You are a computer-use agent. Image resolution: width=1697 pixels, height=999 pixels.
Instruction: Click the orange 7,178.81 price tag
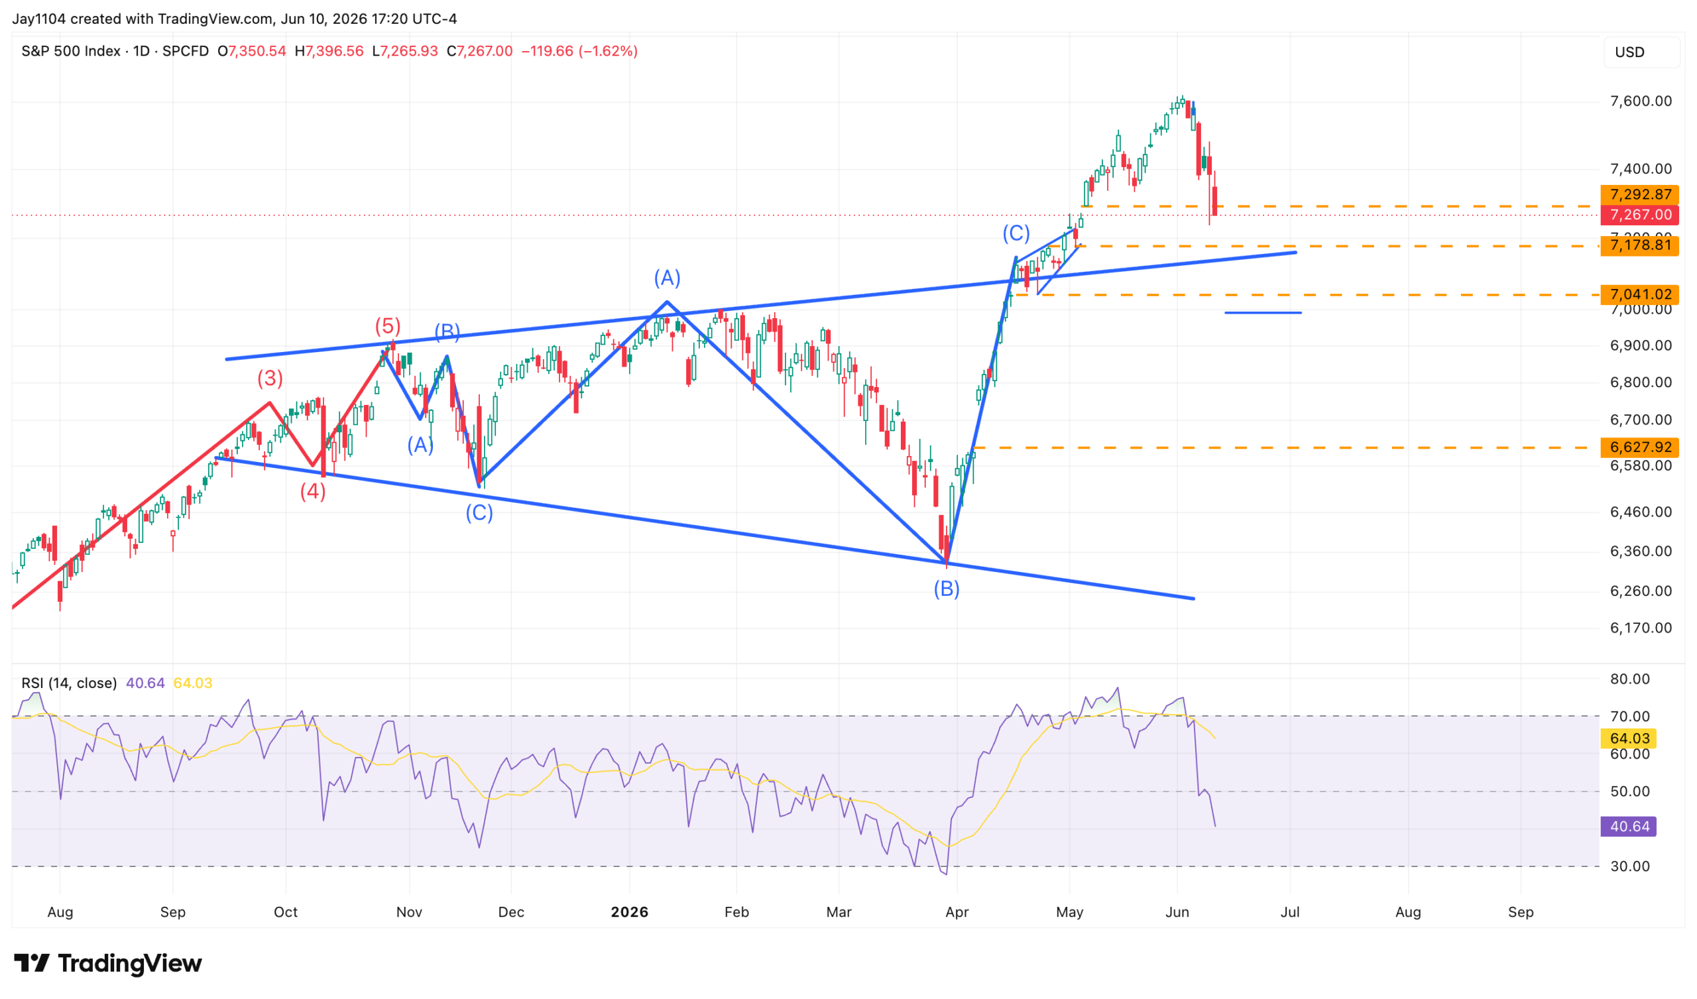[x=1640, y=245]
